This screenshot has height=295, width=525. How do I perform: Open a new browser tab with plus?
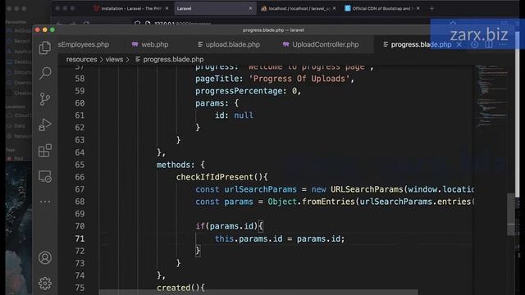point(431,8)
